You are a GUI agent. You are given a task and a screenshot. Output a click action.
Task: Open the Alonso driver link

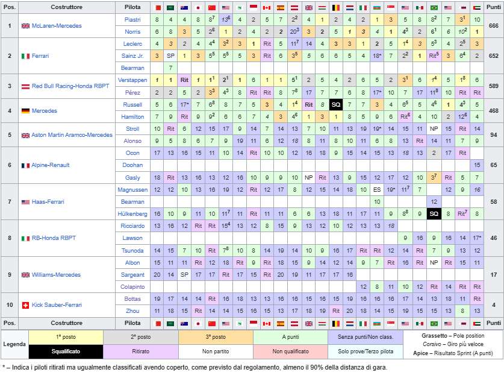coord(132,141)
